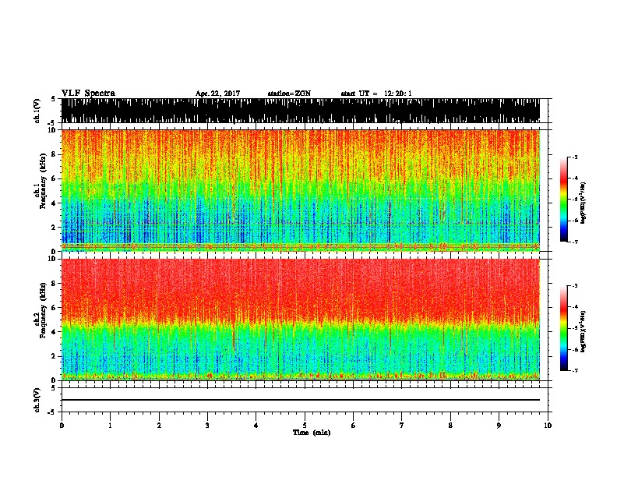Click the ch.2 "Frequency (kHz)" axis label
This screenshot has width=617, height=477.
pos(43,310)
